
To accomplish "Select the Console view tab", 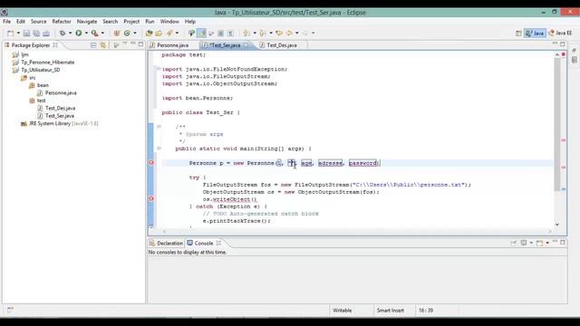I will pos(203,244).
